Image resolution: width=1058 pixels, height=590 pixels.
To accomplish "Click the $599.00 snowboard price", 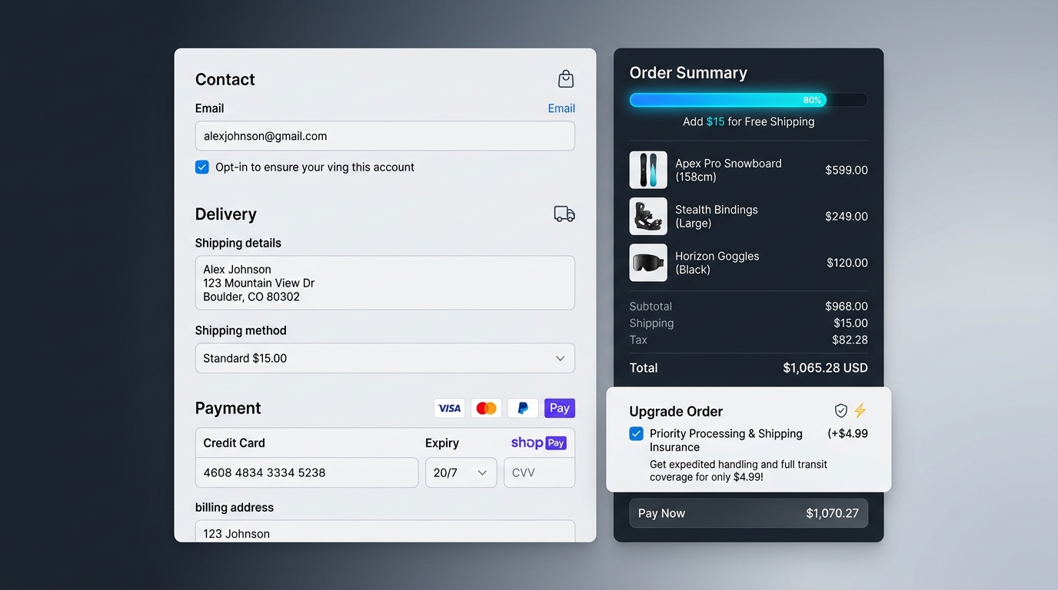I will pyautogui.click(x=847, y=170).
